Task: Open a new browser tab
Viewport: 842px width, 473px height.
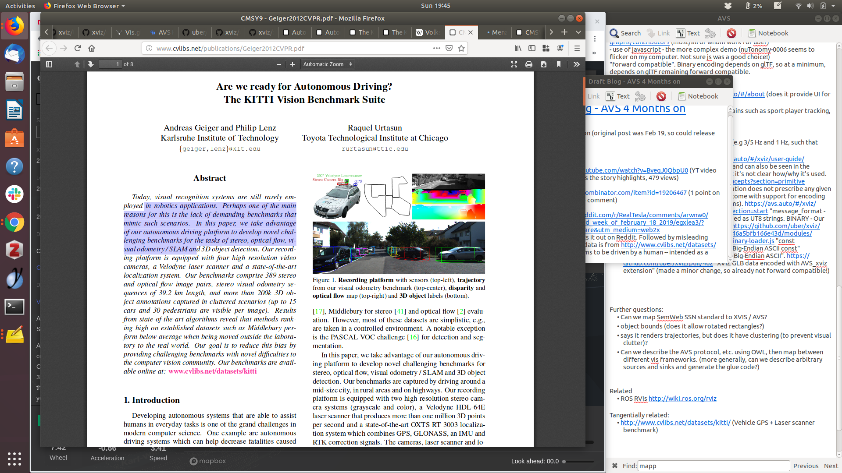Action: [x=564, y=32]
